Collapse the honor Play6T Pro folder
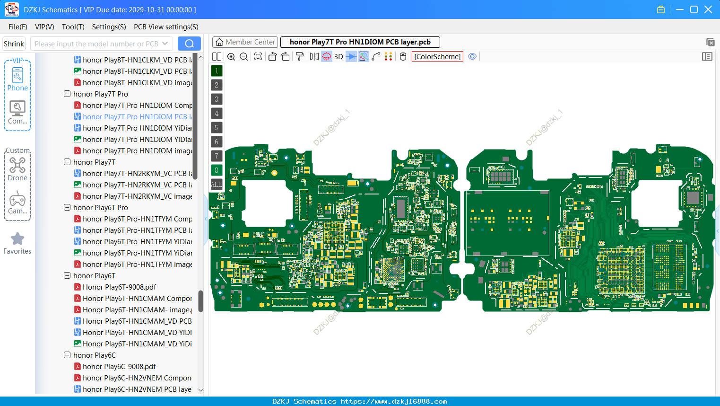Viewport: 720px width, 406px height. tap(67, 207)
